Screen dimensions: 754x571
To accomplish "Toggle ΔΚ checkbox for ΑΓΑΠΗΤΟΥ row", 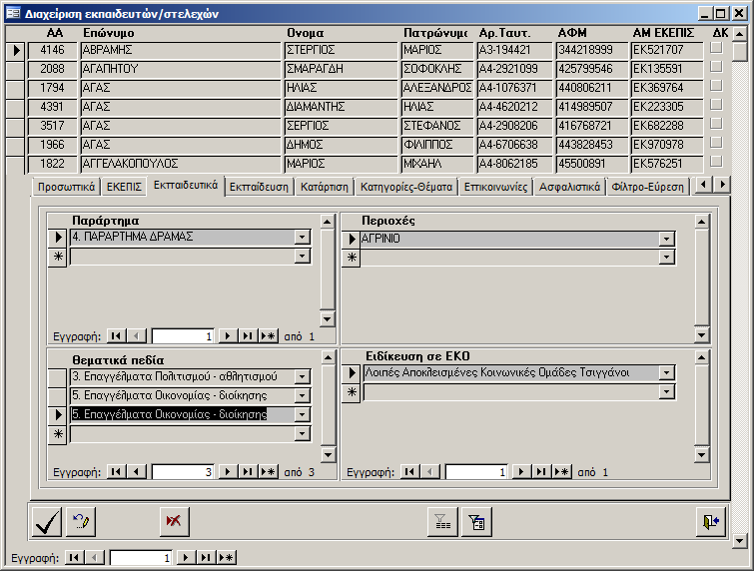I will 715,68.
